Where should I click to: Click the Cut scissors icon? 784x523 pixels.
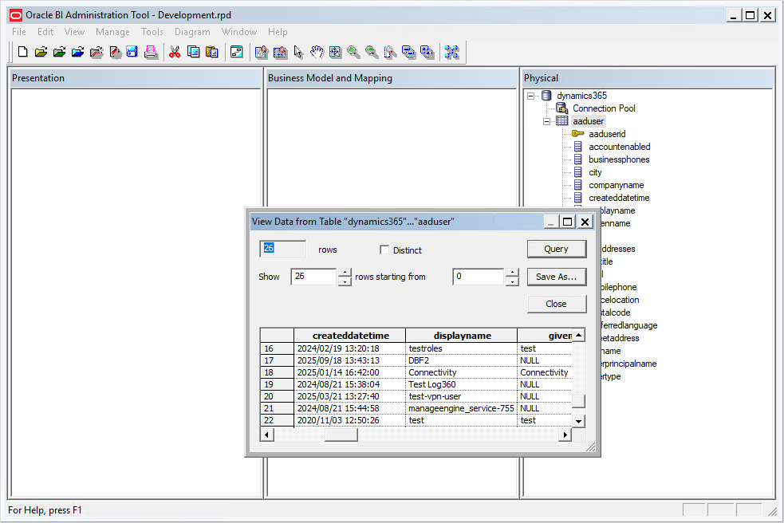tap(174, 53)
